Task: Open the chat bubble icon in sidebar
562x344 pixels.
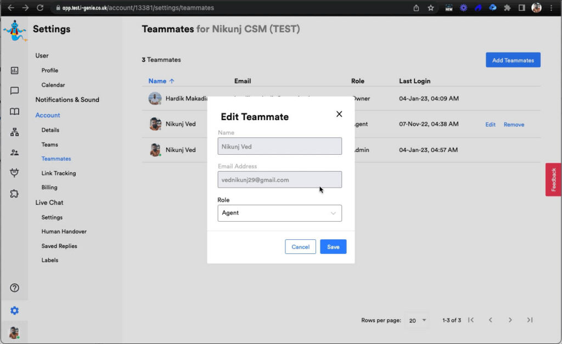Action: coord(14,91)
